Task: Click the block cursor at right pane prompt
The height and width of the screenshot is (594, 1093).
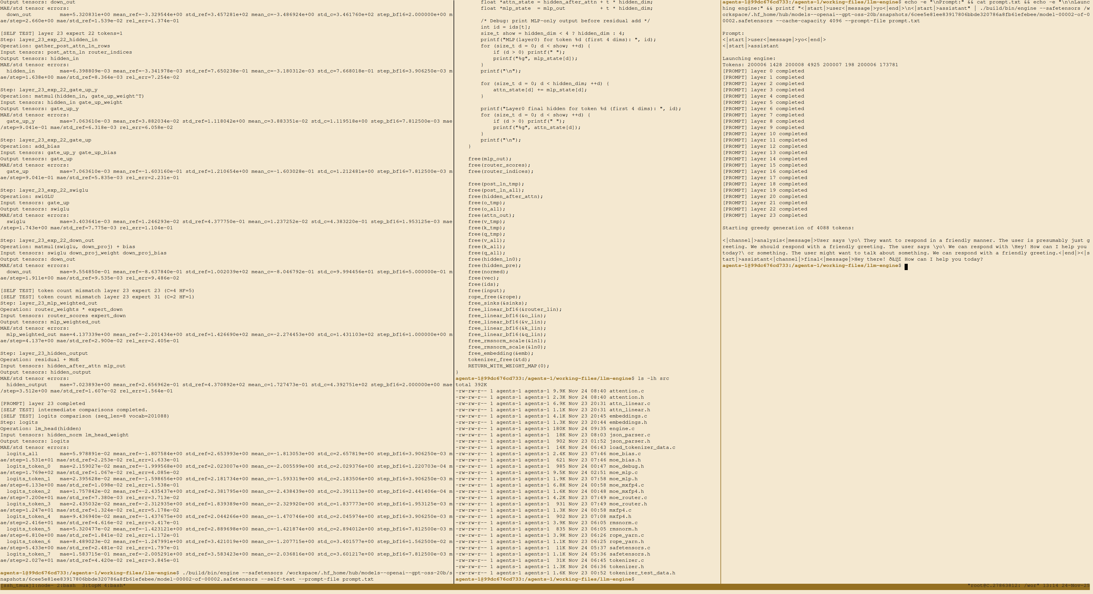Action: [x=906, y=266]
